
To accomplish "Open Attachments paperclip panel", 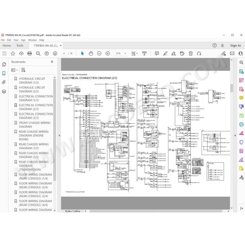I will click(4, 82).
